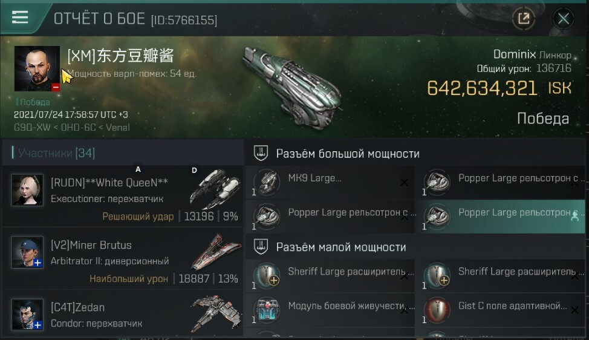Click the share/export report icon
Screen dimensions: 589x340
(524, 18)
